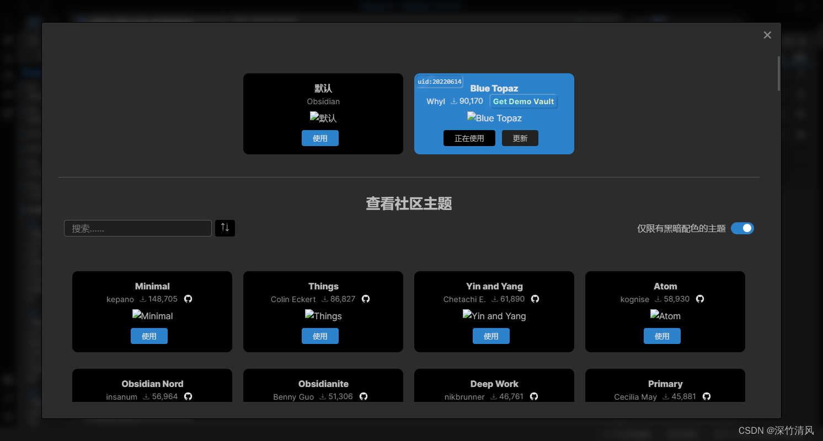The width and height of the screenshot is (823, 441).
Task: Open the Atom theme's GitHub icon
Action: click(699, 298)
